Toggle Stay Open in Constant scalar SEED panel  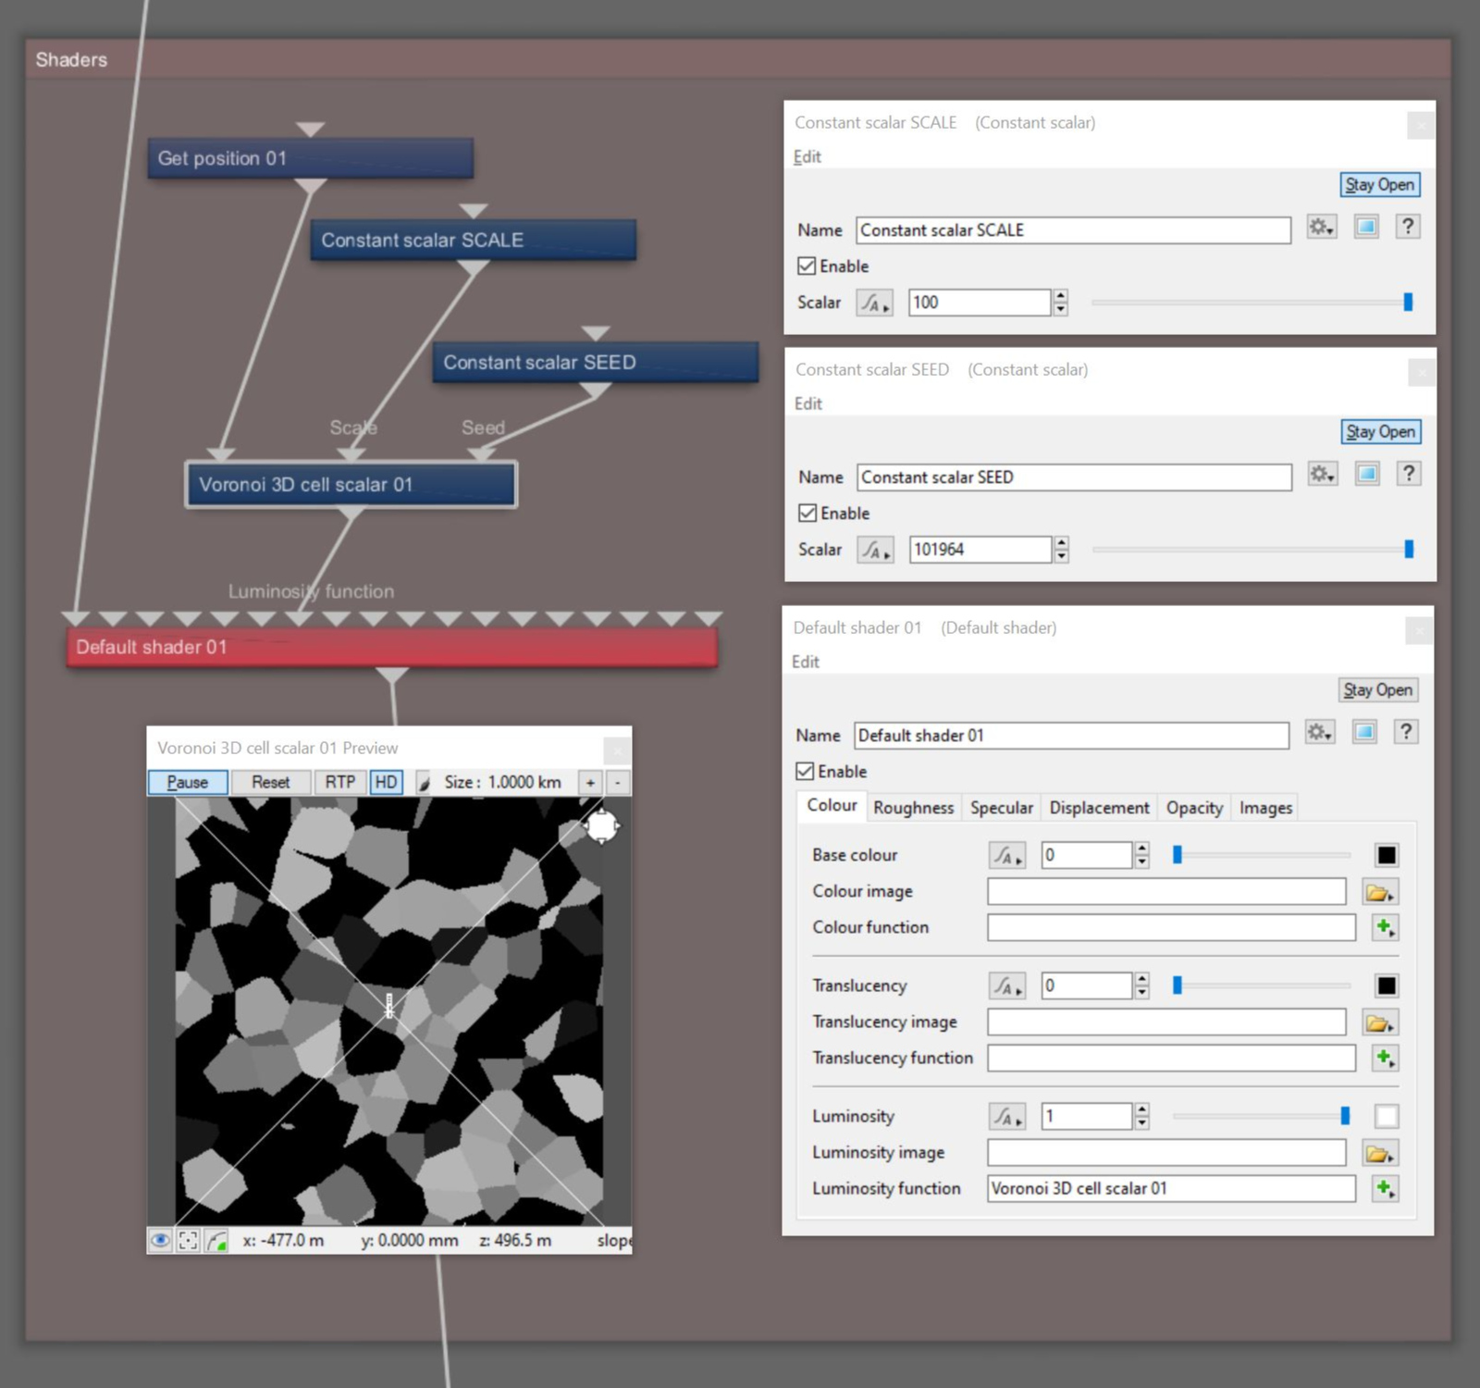point(1381,431)
